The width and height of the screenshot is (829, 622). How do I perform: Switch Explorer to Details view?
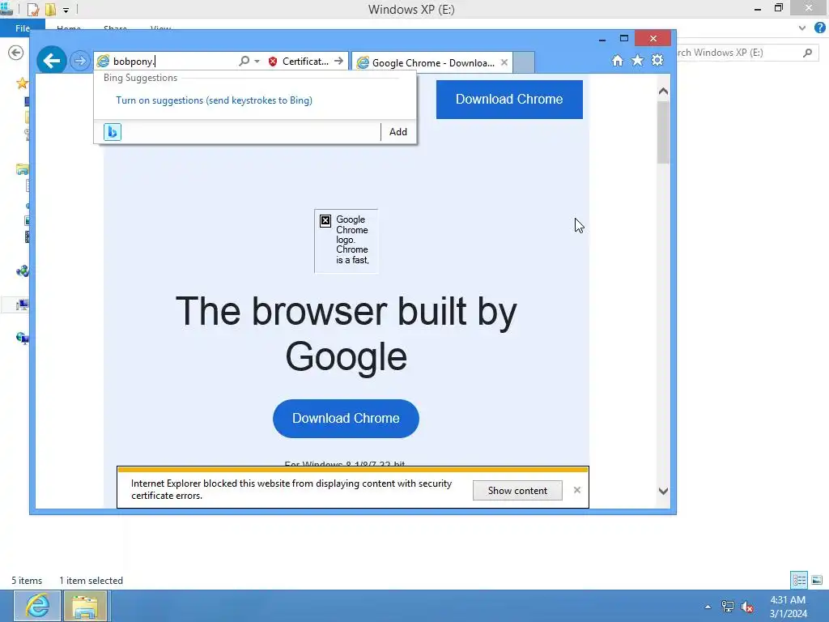click(x=799, y=580)
